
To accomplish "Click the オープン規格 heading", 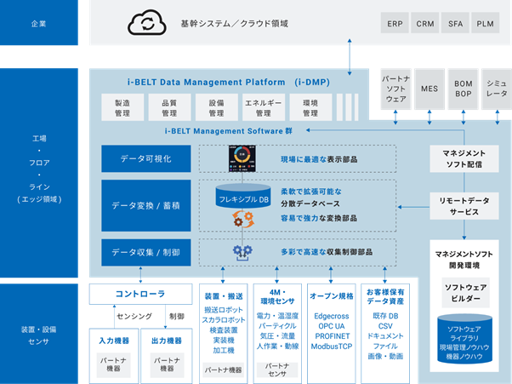I will (x=332, y=296).
